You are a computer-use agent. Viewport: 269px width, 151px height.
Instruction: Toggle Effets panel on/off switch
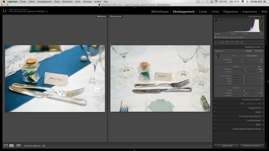click(x=214, y=125)
